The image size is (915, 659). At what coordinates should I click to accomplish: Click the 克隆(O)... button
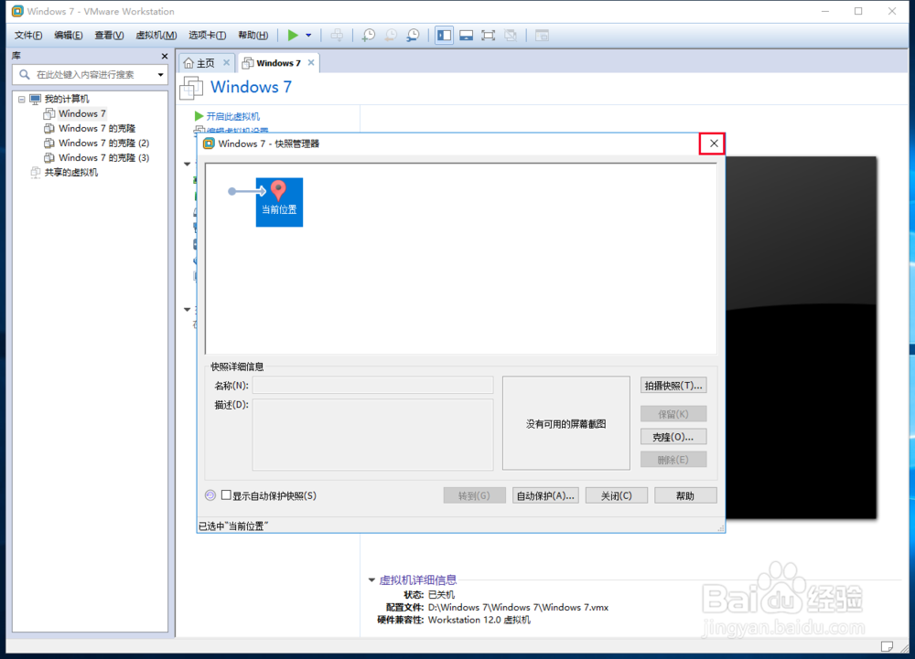(x=673, y=437)
